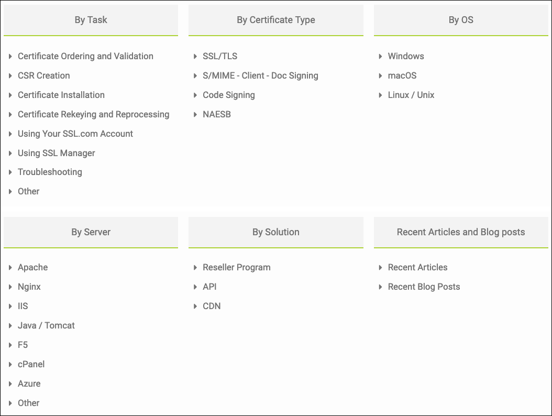Click the arrow icon next to Reseller Program

pos(195,268)
